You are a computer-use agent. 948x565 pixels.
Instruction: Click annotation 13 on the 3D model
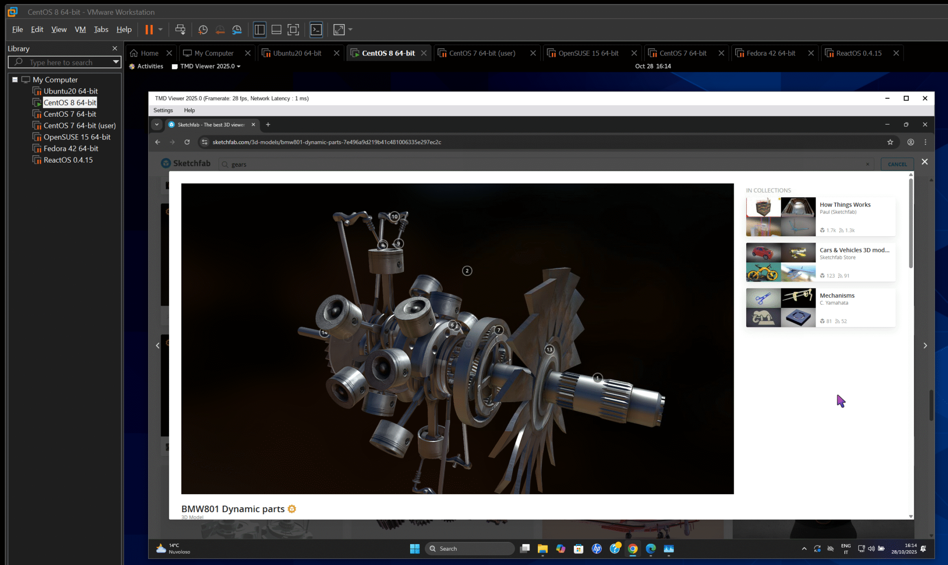click(x=549, y=350)
